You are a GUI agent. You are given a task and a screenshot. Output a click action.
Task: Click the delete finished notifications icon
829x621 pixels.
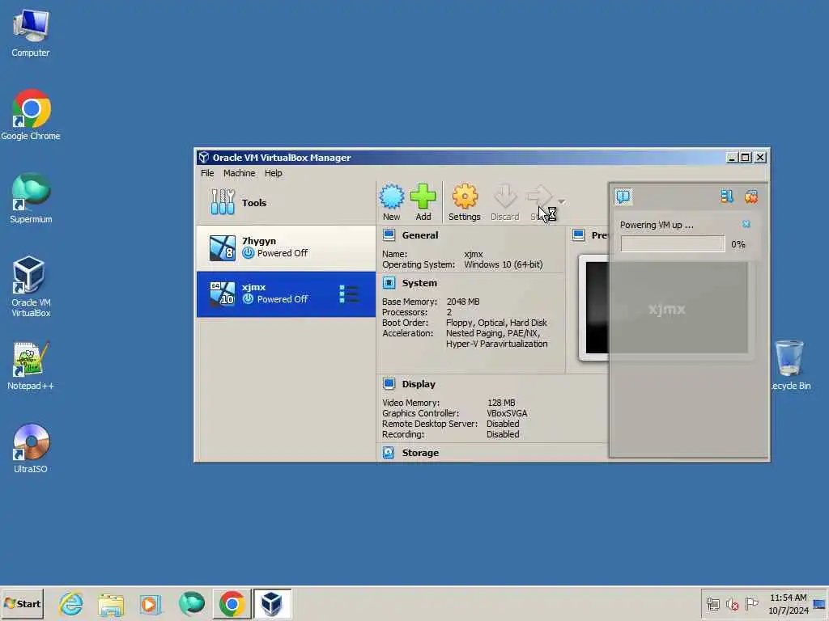point(751,197)
